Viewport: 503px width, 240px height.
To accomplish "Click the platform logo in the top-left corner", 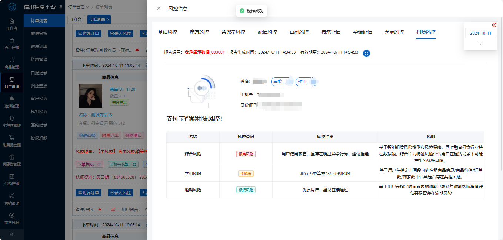I will (12, 7).
